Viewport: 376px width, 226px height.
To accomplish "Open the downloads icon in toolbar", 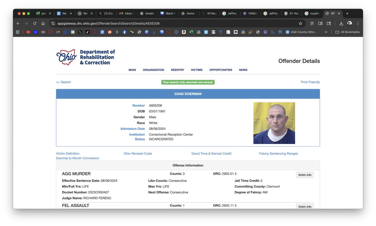I will coord(341,23).
